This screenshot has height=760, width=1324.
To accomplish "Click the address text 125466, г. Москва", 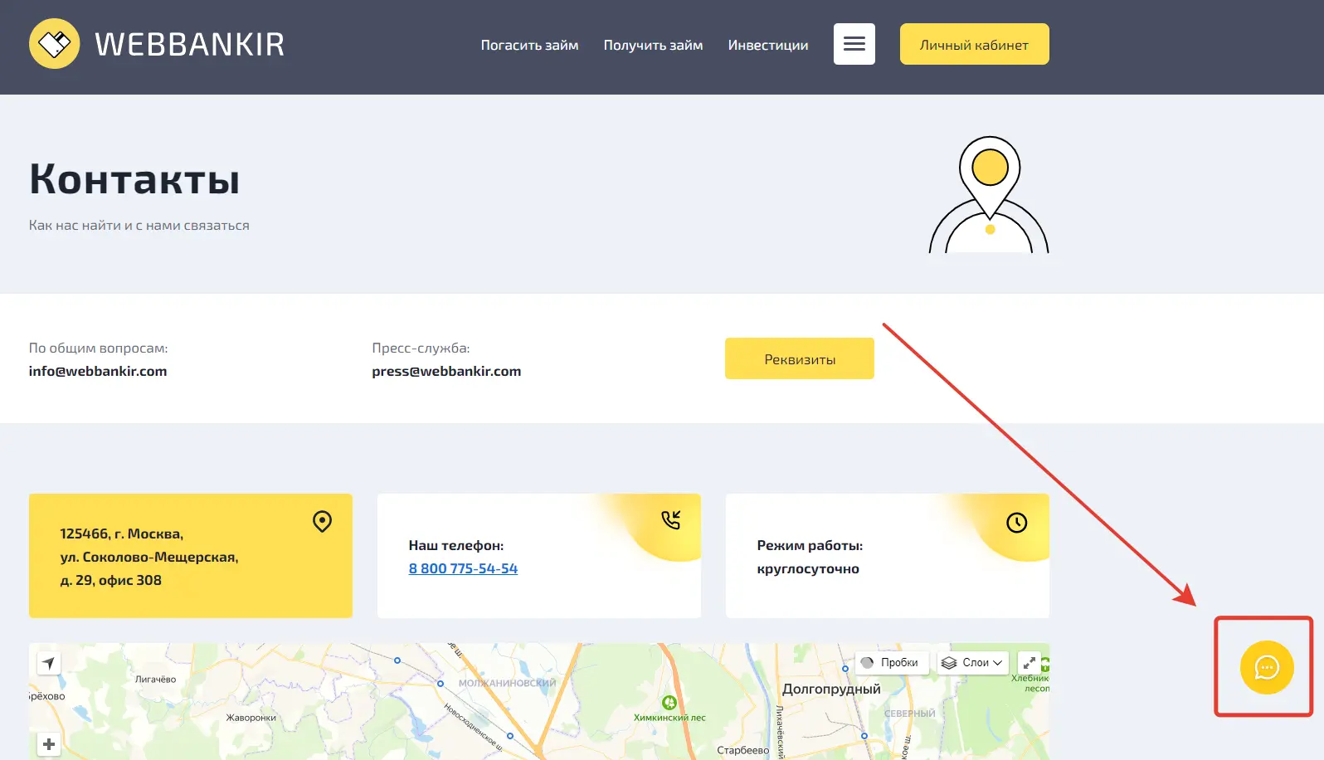I will pos(122,533).
